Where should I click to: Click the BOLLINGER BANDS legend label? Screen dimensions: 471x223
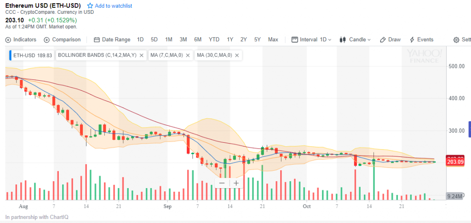click(x=97, y=56)
